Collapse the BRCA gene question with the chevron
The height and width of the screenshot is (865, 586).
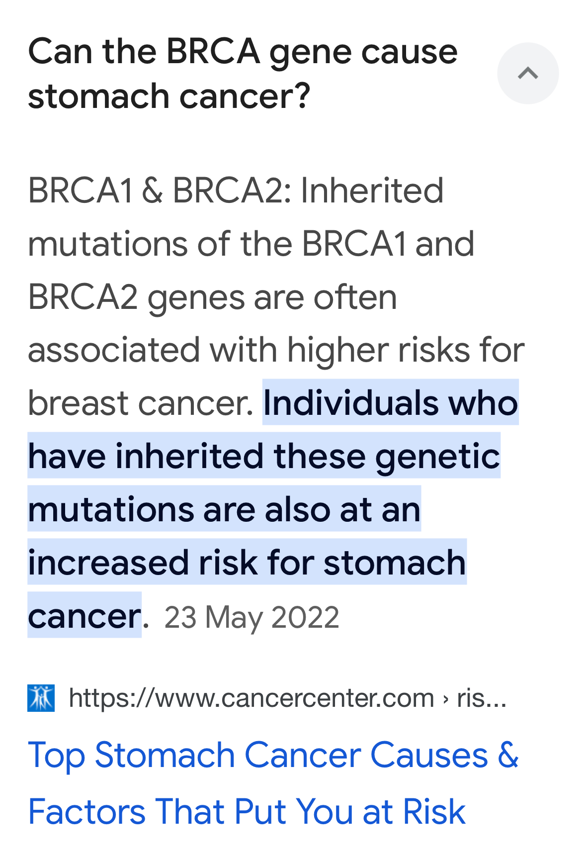pos(528,73)
